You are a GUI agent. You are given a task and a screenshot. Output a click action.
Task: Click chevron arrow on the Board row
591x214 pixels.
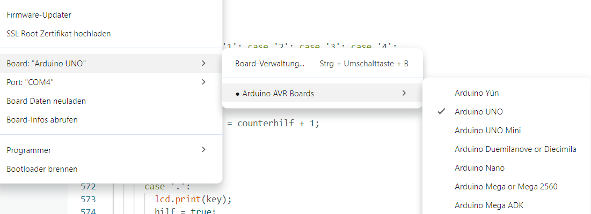tap(203, 63)
